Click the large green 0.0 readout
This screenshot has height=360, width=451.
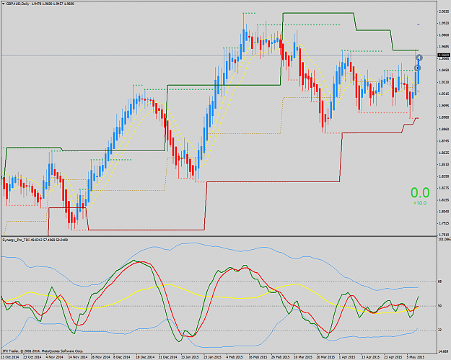point(420,193)
